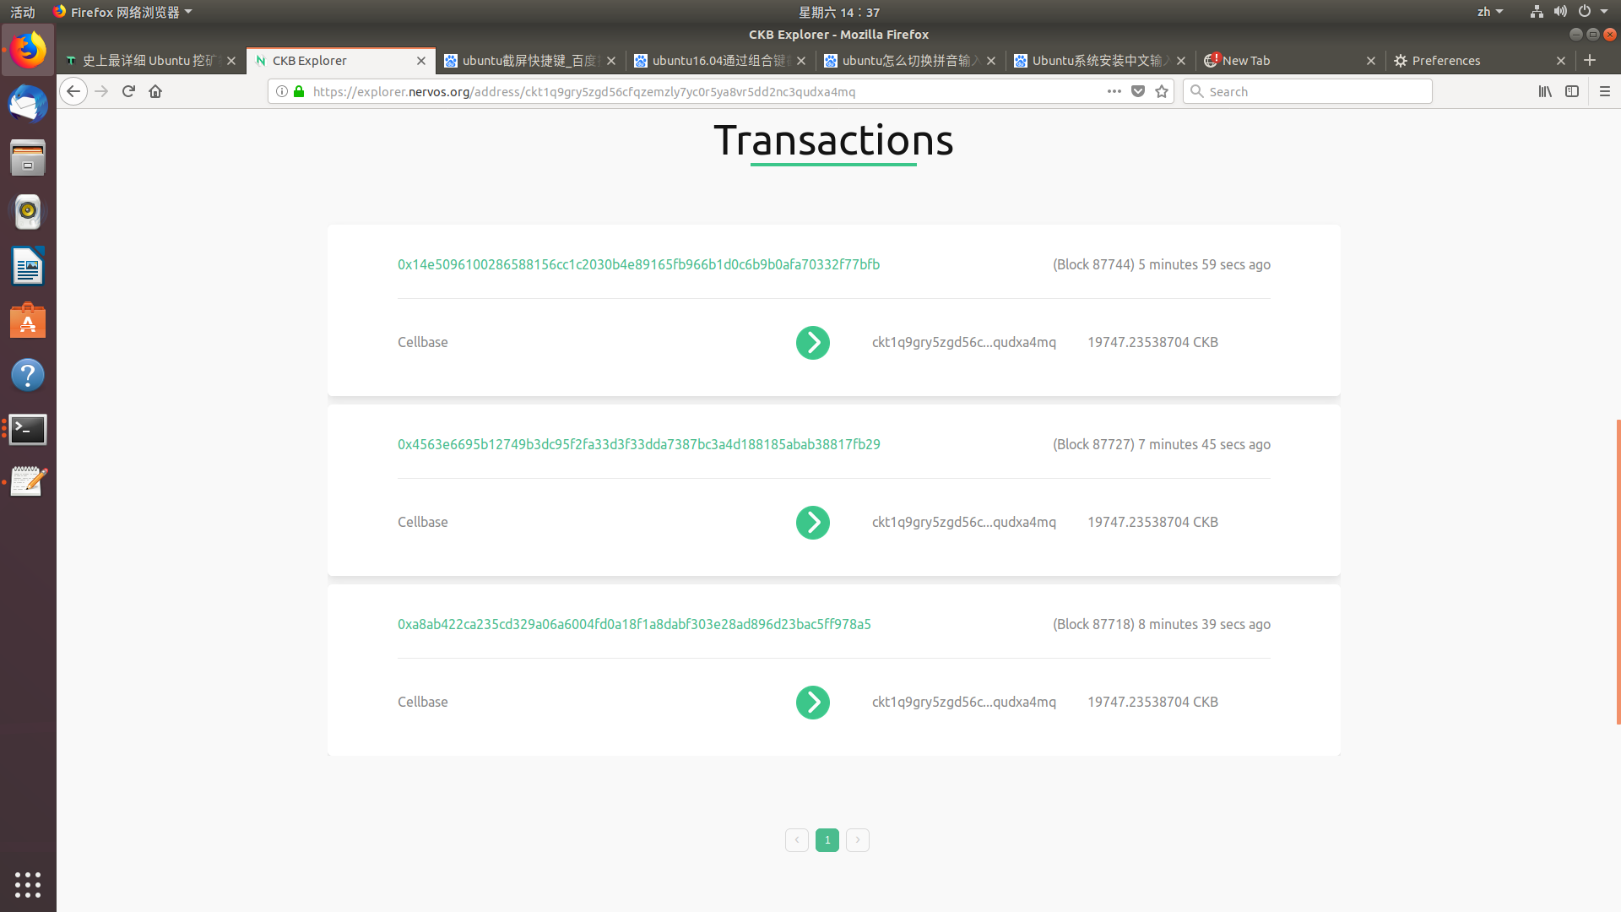Viewport: 1621px width, 912px height.
Task: Open Help icon in the dock
Action: (28, 375)
